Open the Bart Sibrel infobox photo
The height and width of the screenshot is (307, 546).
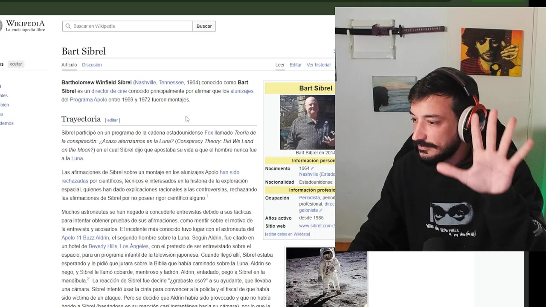point(307,122)
